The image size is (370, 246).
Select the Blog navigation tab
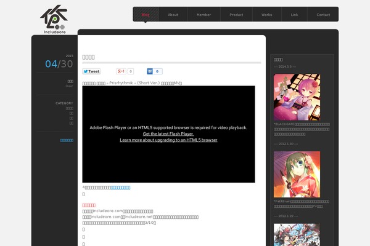click(146, 15)
